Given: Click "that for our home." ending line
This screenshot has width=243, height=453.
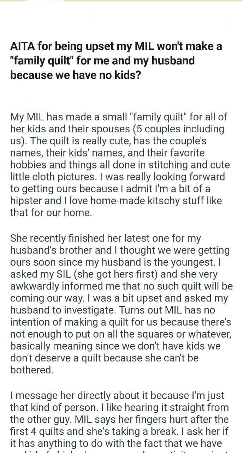Looking at the screenshot, I should point(51,213).
